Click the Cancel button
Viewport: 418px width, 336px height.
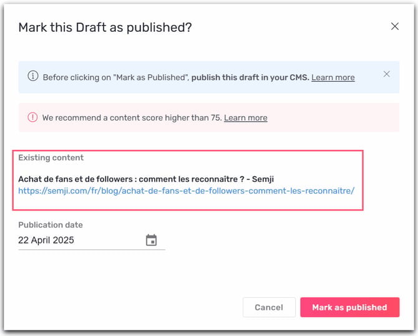point(269,307)
